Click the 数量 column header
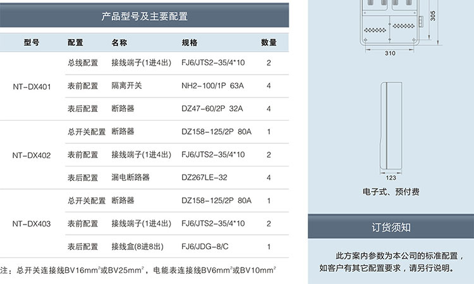 click(269, 43)
